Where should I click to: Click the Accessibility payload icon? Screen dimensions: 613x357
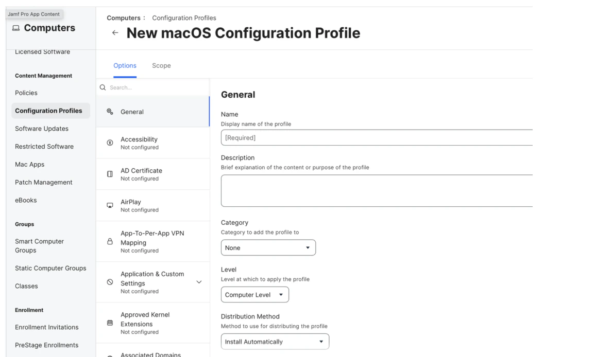coord(109,143)
